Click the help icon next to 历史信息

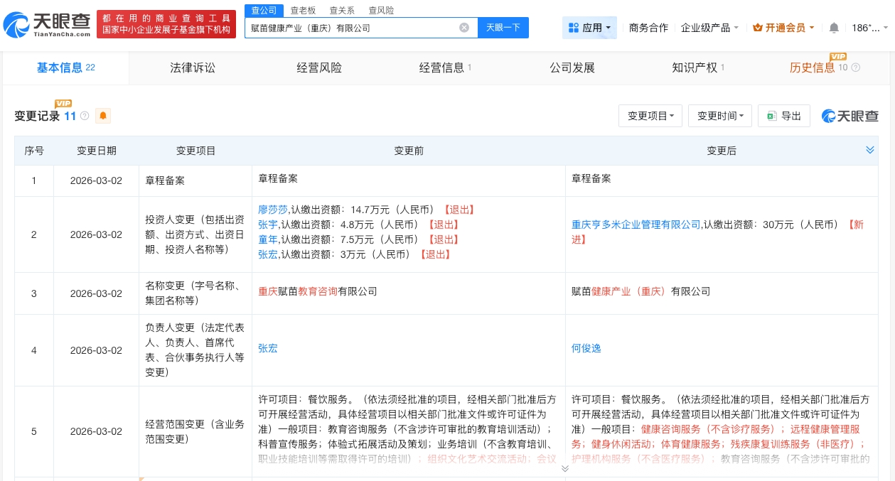tap(855, 68)
